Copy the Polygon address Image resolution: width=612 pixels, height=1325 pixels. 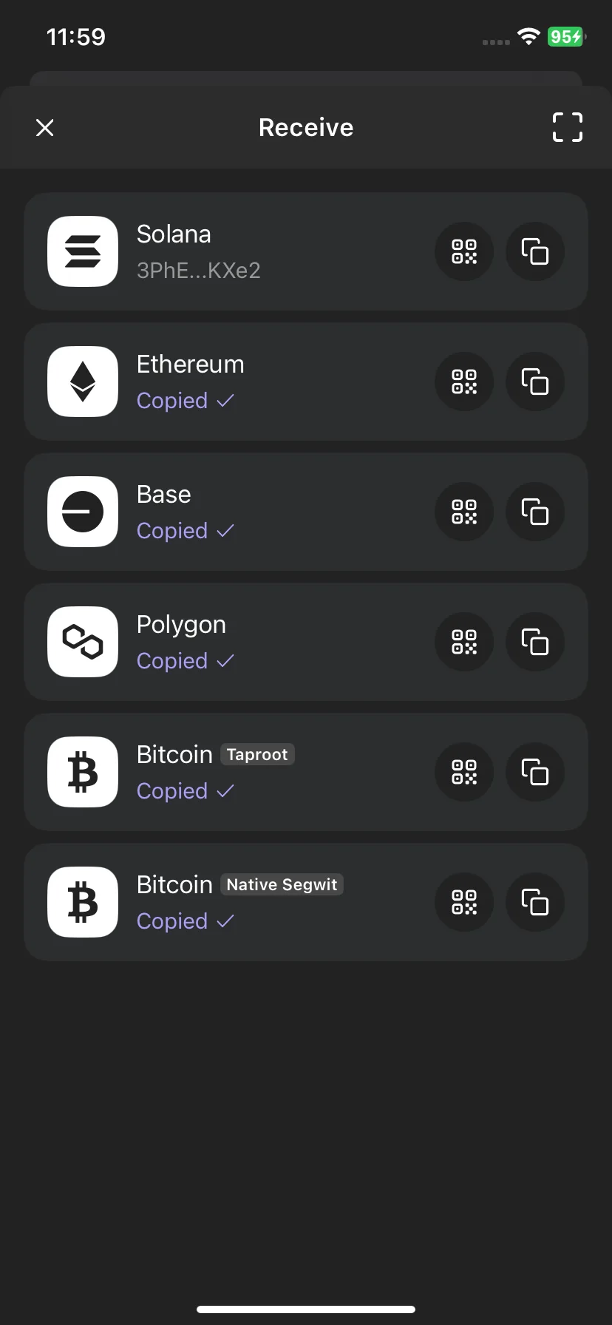[x=535, y=642]
